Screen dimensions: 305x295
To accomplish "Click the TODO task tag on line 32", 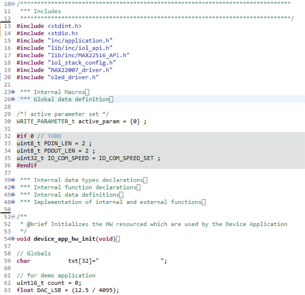I will [55, 136].
